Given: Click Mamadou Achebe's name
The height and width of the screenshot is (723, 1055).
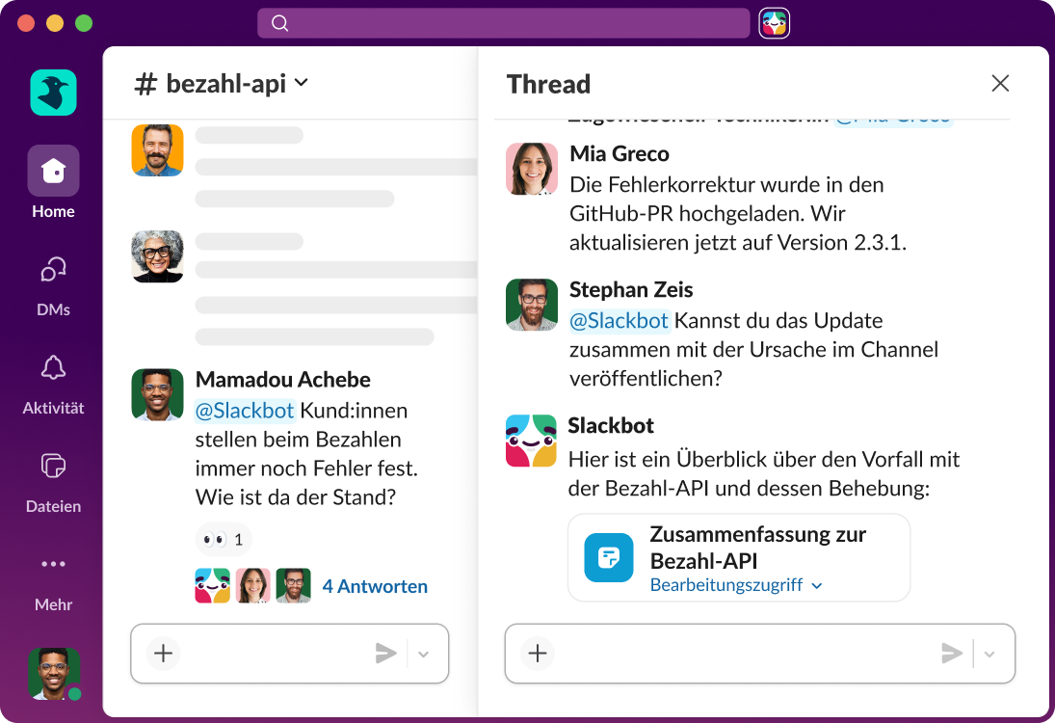Looking at the screenshot, I should 282,380.
